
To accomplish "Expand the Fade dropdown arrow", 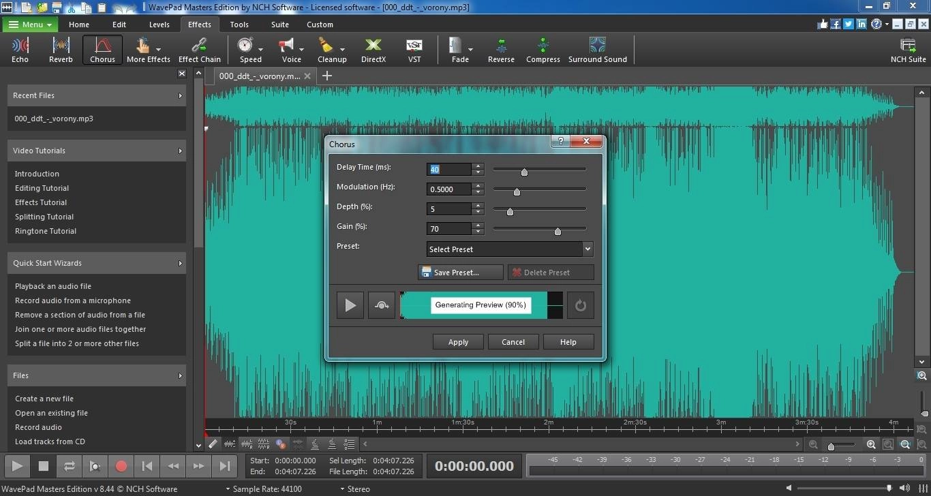I will coord(470,49).
